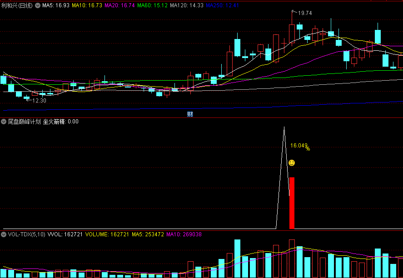This screenshot has height=278, width=403.
Task: Click the VVOL: 162721 value
Action: point(65,234)
